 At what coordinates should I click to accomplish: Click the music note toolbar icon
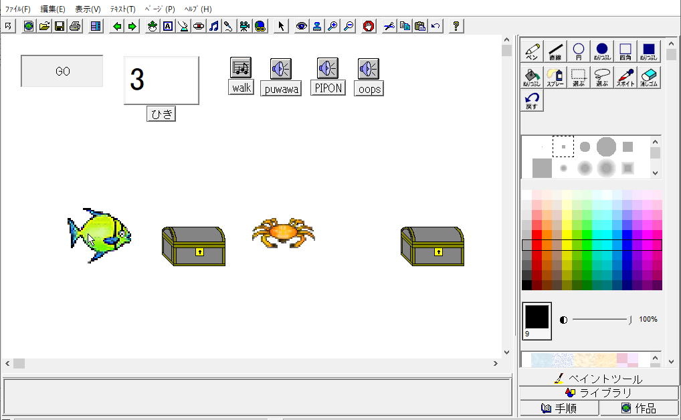coord(213,26)
